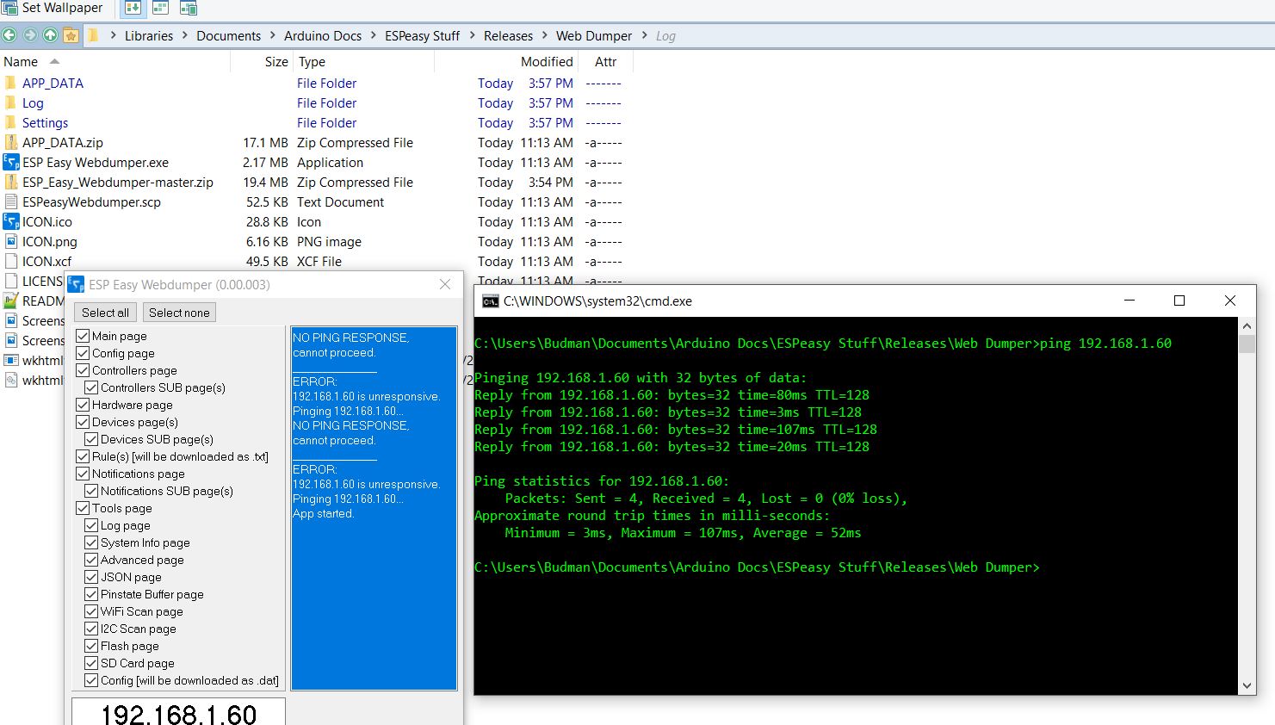The width and height of the screenshot is (1275, 725).
Task: Click ESP Easy Webdumper.exe application icon
Action: tap(10, 162)
